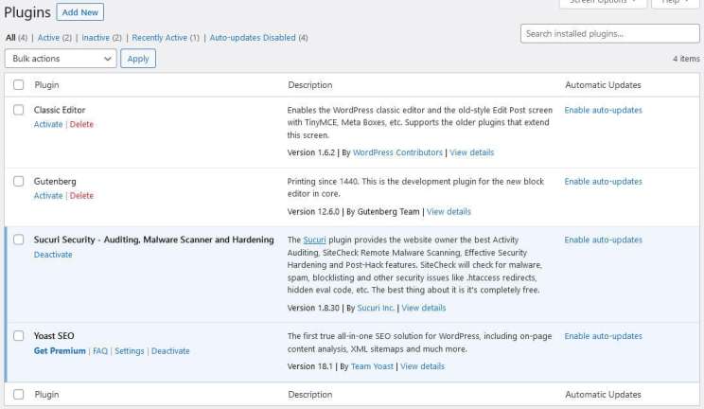Filter by Auto-updates Disabled plugins
This screenshot has height=409, width=704.
(253, 38)
